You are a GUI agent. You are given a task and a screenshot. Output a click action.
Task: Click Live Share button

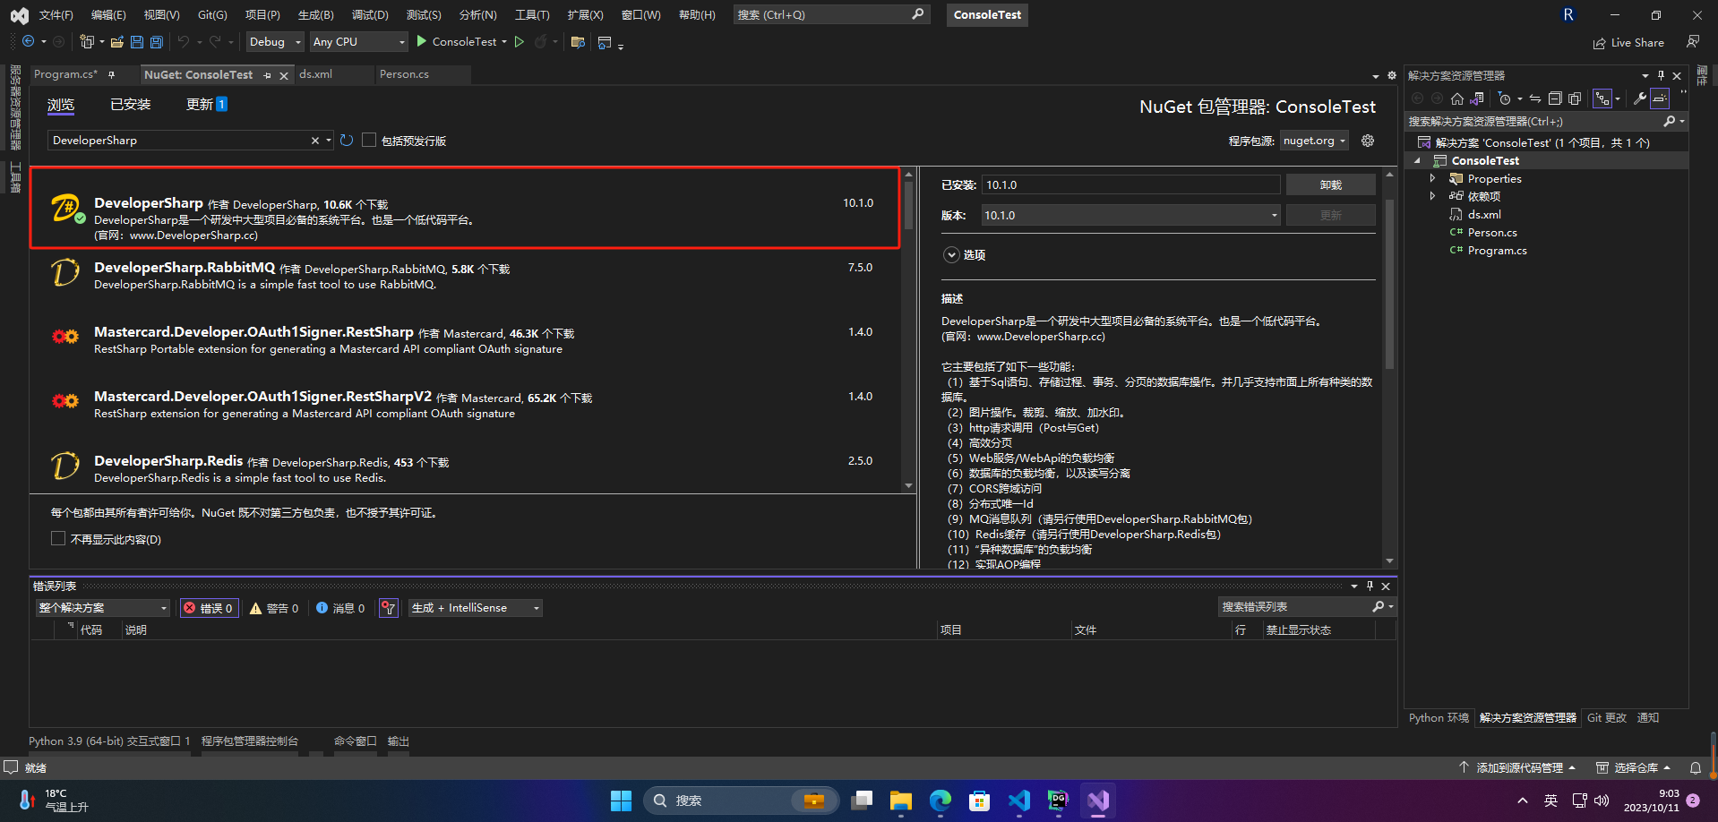(x=1628, y=42)
